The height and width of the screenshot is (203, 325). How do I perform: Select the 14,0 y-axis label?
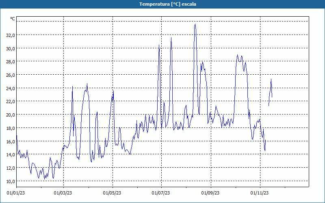click(x=11, y=155)
